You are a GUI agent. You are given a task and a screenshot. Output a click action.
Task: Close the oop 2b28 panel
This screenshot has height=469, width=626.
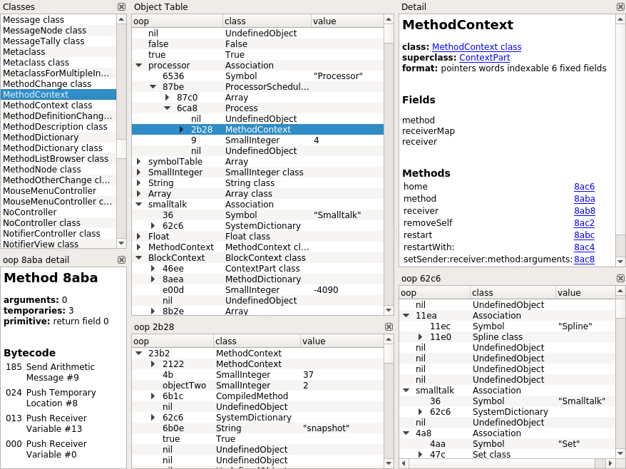pos(389,327)
